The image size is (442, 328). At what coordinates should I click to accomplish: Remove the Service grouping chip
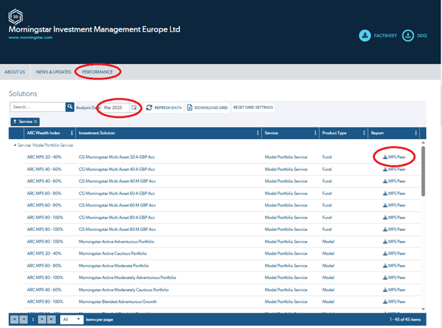tap(36, 121)
